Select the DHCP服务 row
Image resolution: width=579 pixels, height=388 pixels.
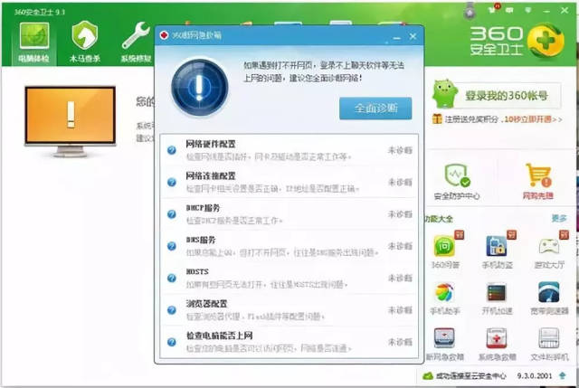click(289, 214)
